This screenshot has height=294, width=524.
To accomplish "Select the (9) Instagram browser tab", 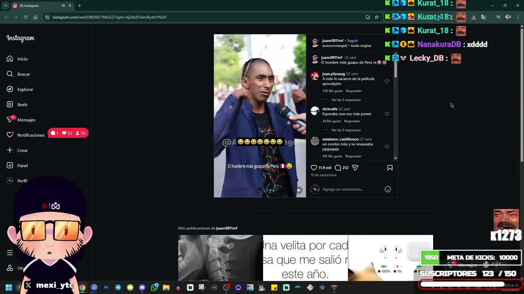I will (x=43, y=6).
